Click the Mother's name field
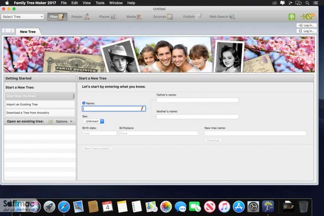 [198, 116]
